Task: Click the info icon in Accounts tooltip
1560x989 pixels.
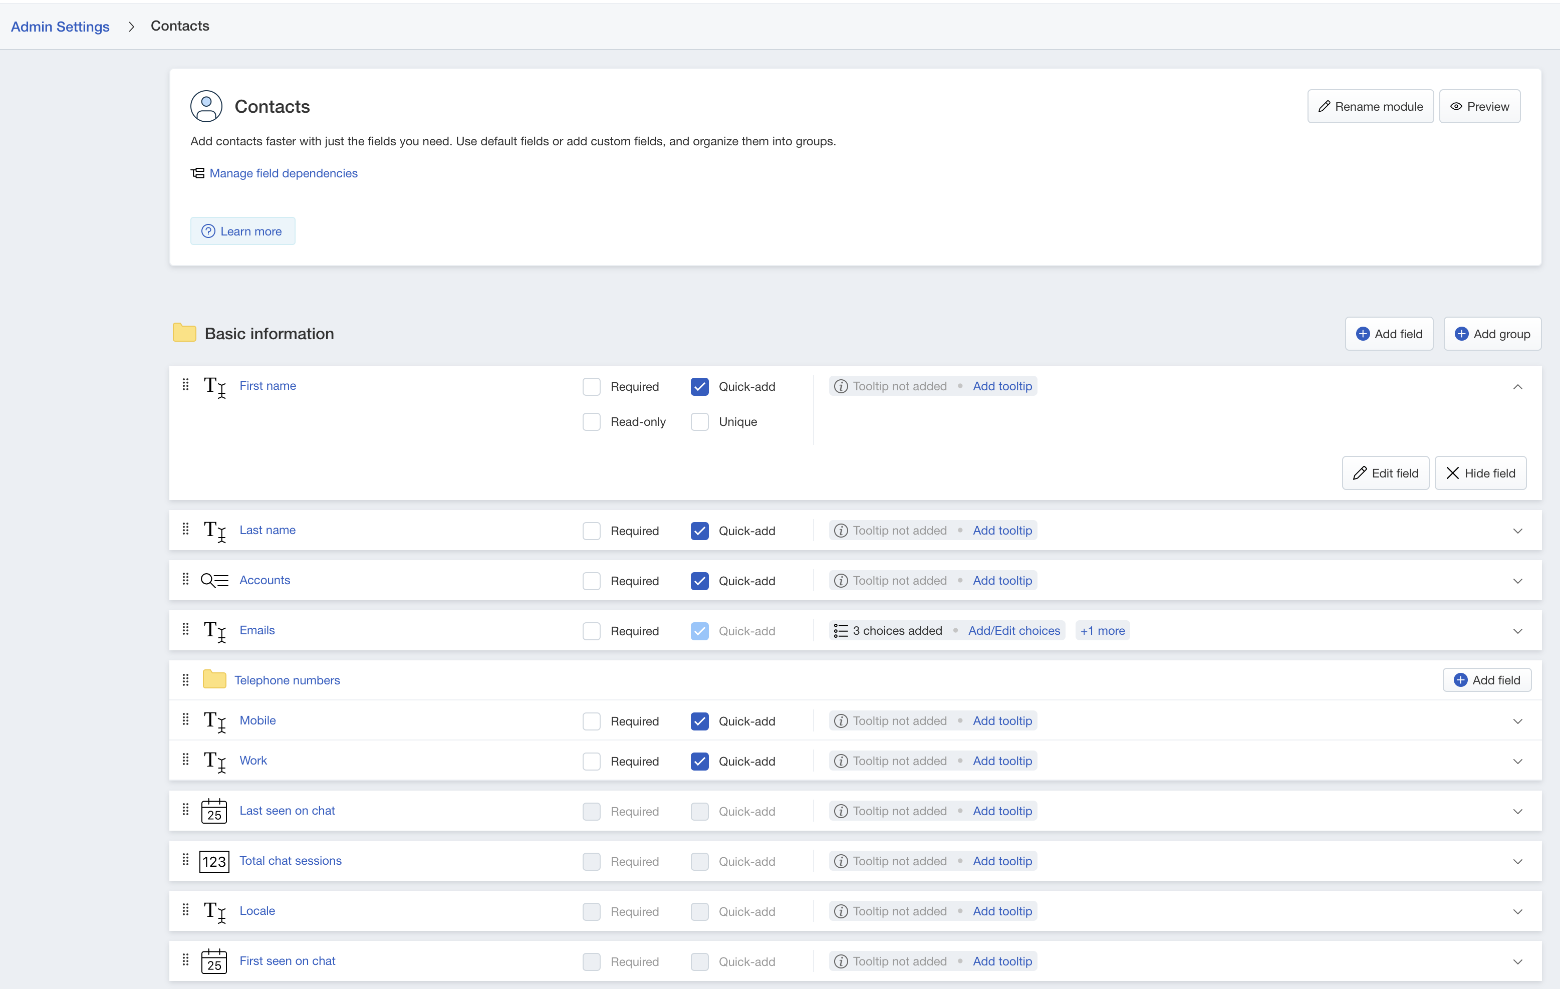Action: (x=841, y=581)
